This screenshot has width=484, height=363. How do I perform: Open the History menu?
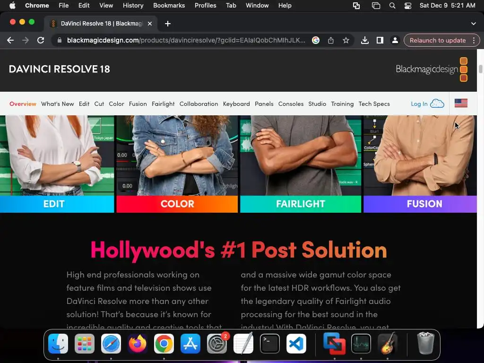[x=133, y=6]
